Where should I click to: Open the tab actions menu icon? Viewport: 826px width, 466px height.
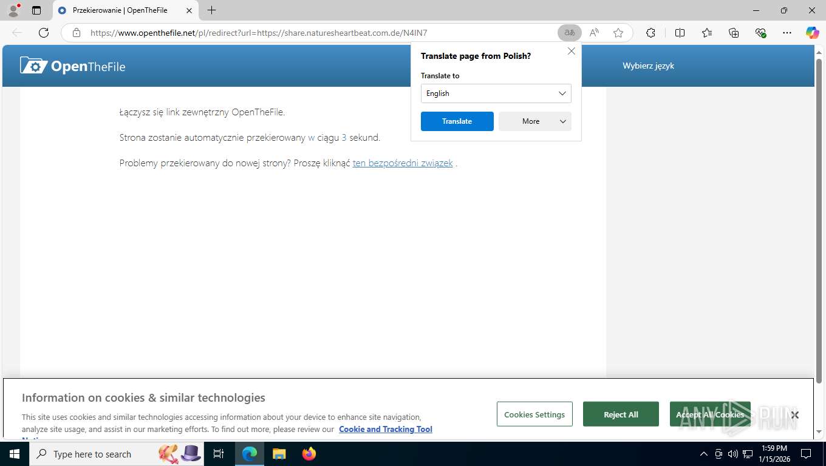tap(36, 10)
